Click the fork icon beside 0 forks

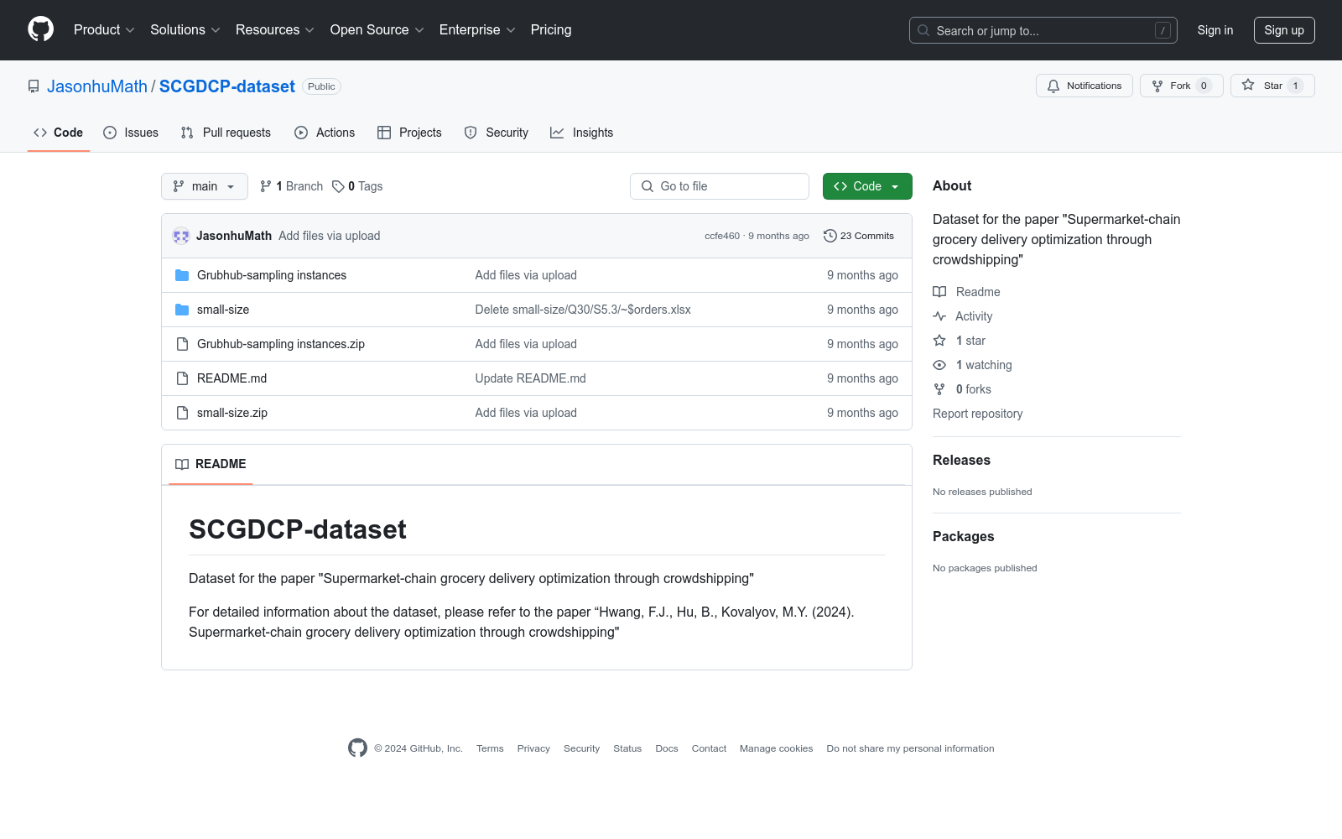pos(939,389)
